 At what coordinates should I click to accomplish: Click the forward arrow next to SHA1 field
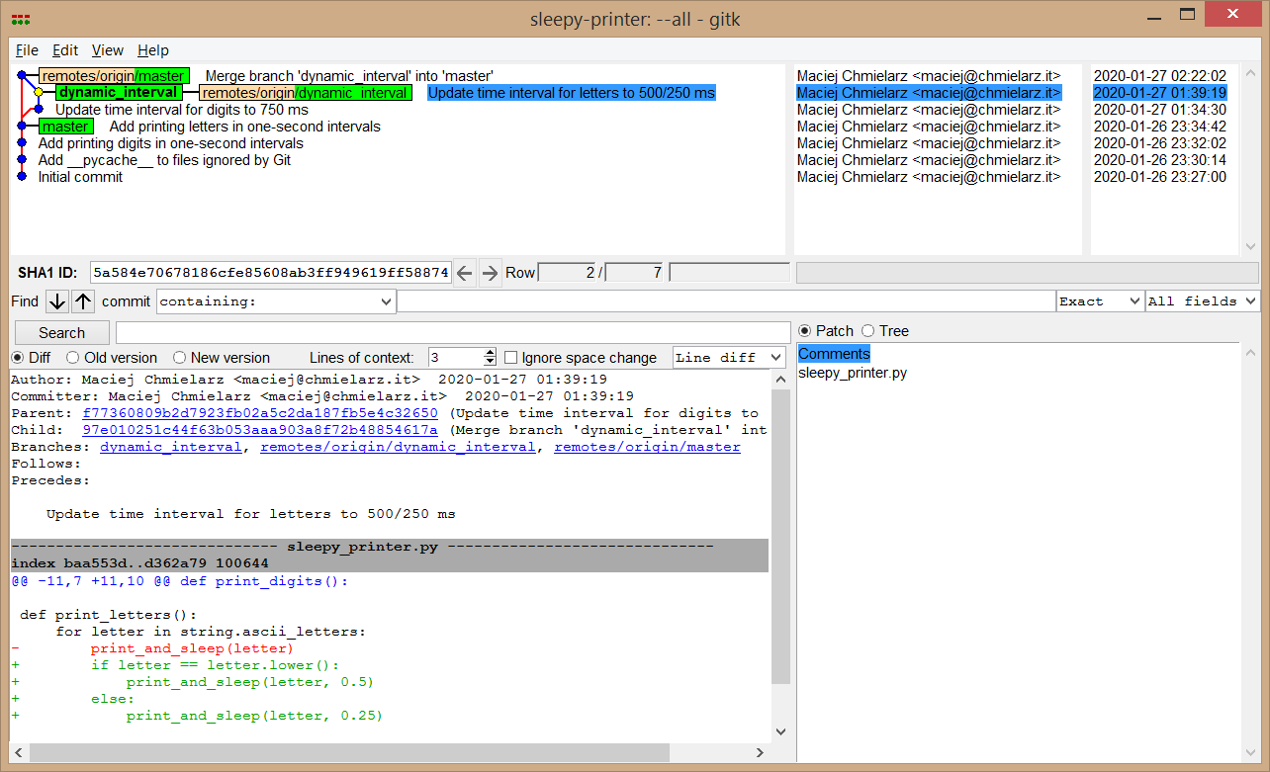pyautogui.click(x=490, y=273)
